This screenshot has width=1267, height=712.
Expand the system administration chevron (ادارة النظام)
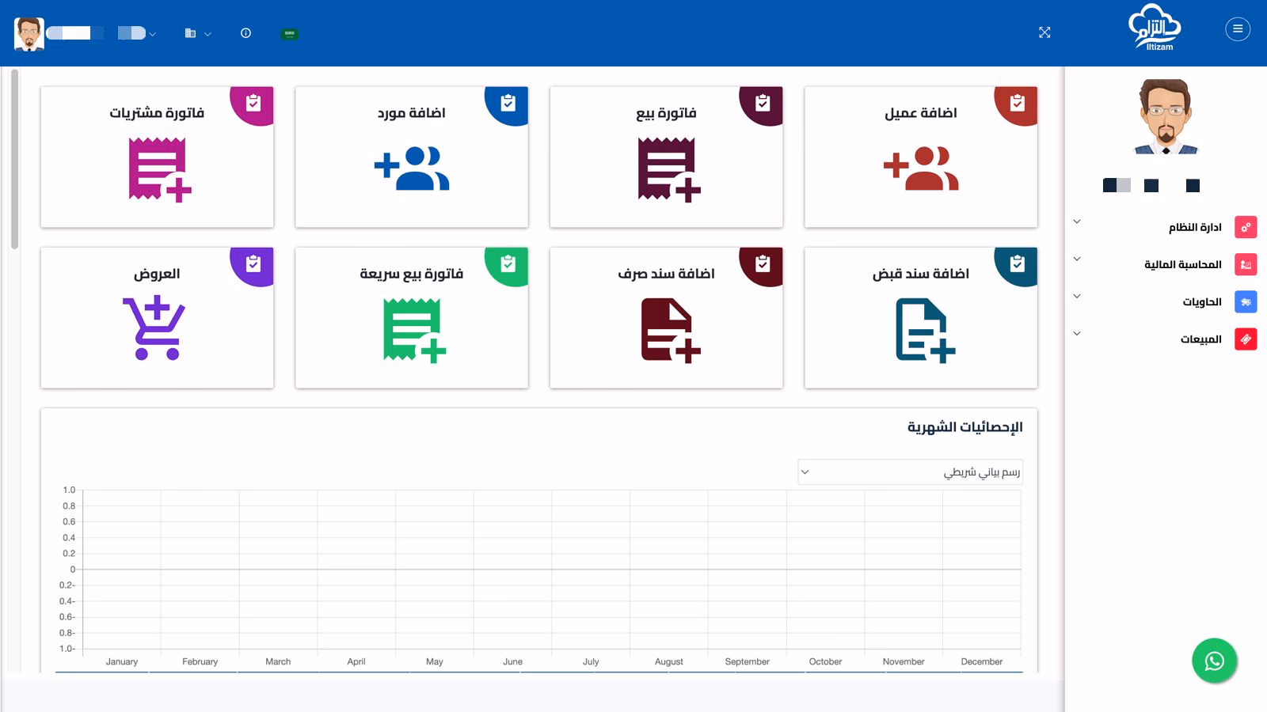1077,222
